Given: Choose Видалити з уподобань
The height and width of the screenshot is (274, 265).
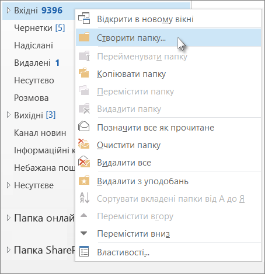Looking at the screenshot, I should (168, 181).
